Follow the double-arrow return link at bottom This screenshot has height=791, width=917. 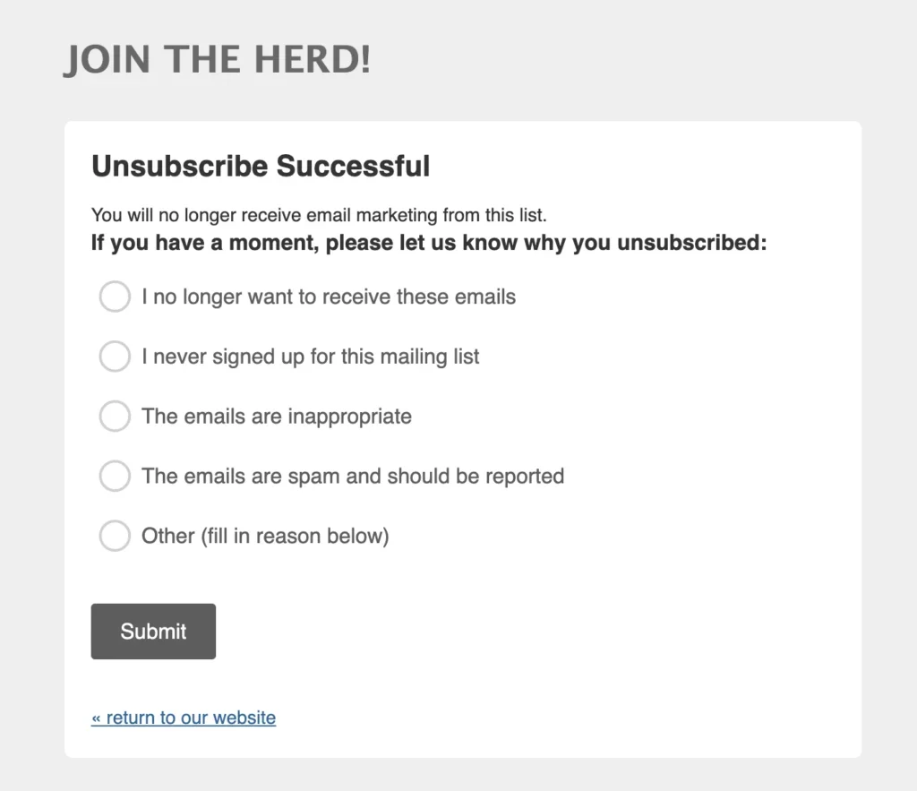(x=184, y=718)
